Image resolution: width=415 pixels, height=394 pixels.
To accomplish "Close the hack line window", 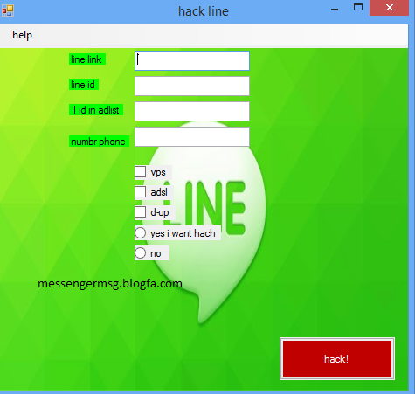I will coord(390,8).
